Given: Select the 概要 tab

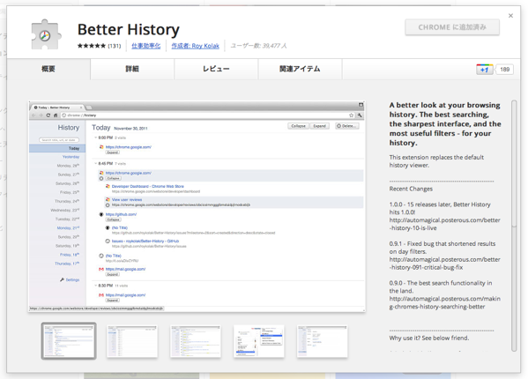Looking at the screenshot, I should (x=48, y=69).
